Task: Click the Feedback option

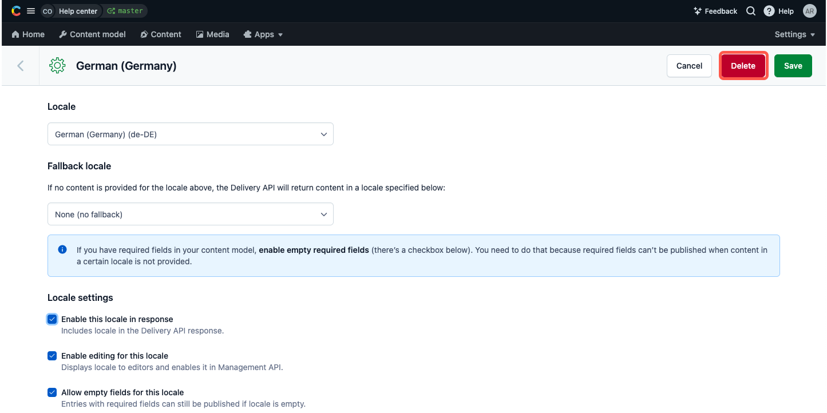Action: click(715, 11)
